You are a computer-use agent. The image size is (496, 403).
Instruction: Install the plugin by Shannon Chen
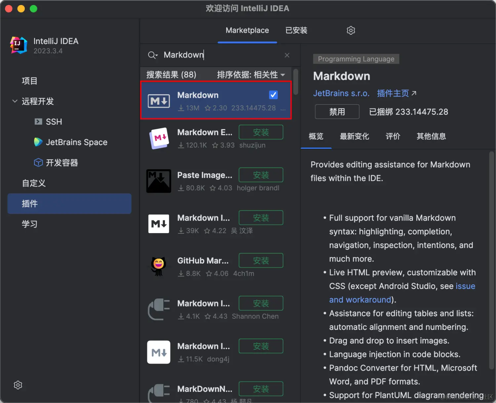261,303
